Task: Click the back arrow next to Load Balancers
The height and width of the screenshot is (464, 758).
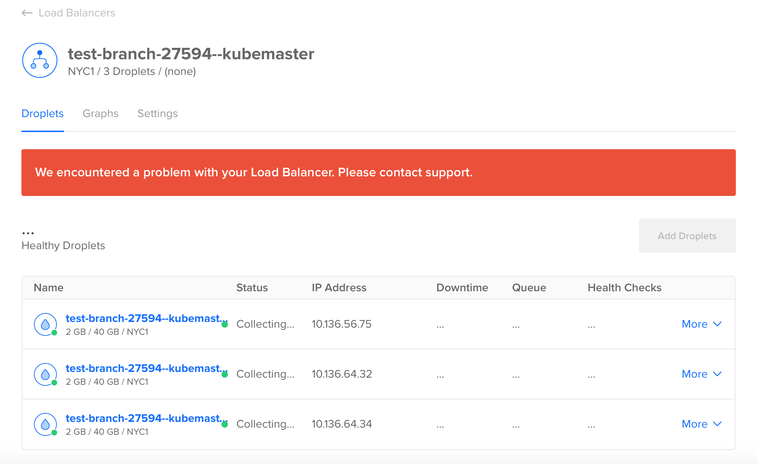Action: 27,13
